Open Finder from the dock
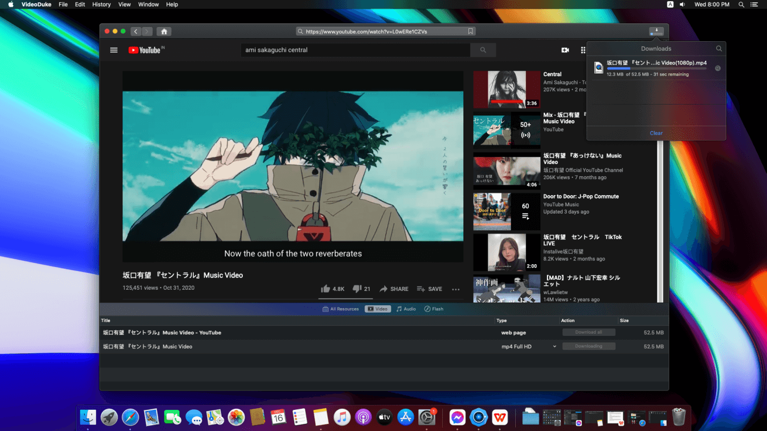Image resolution: width=767 pixels, height=431 pixels. click(x=88, y=417)
